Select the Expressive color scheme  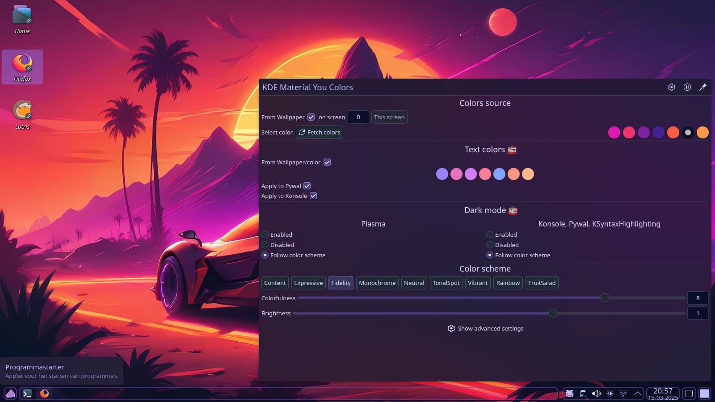308,283
